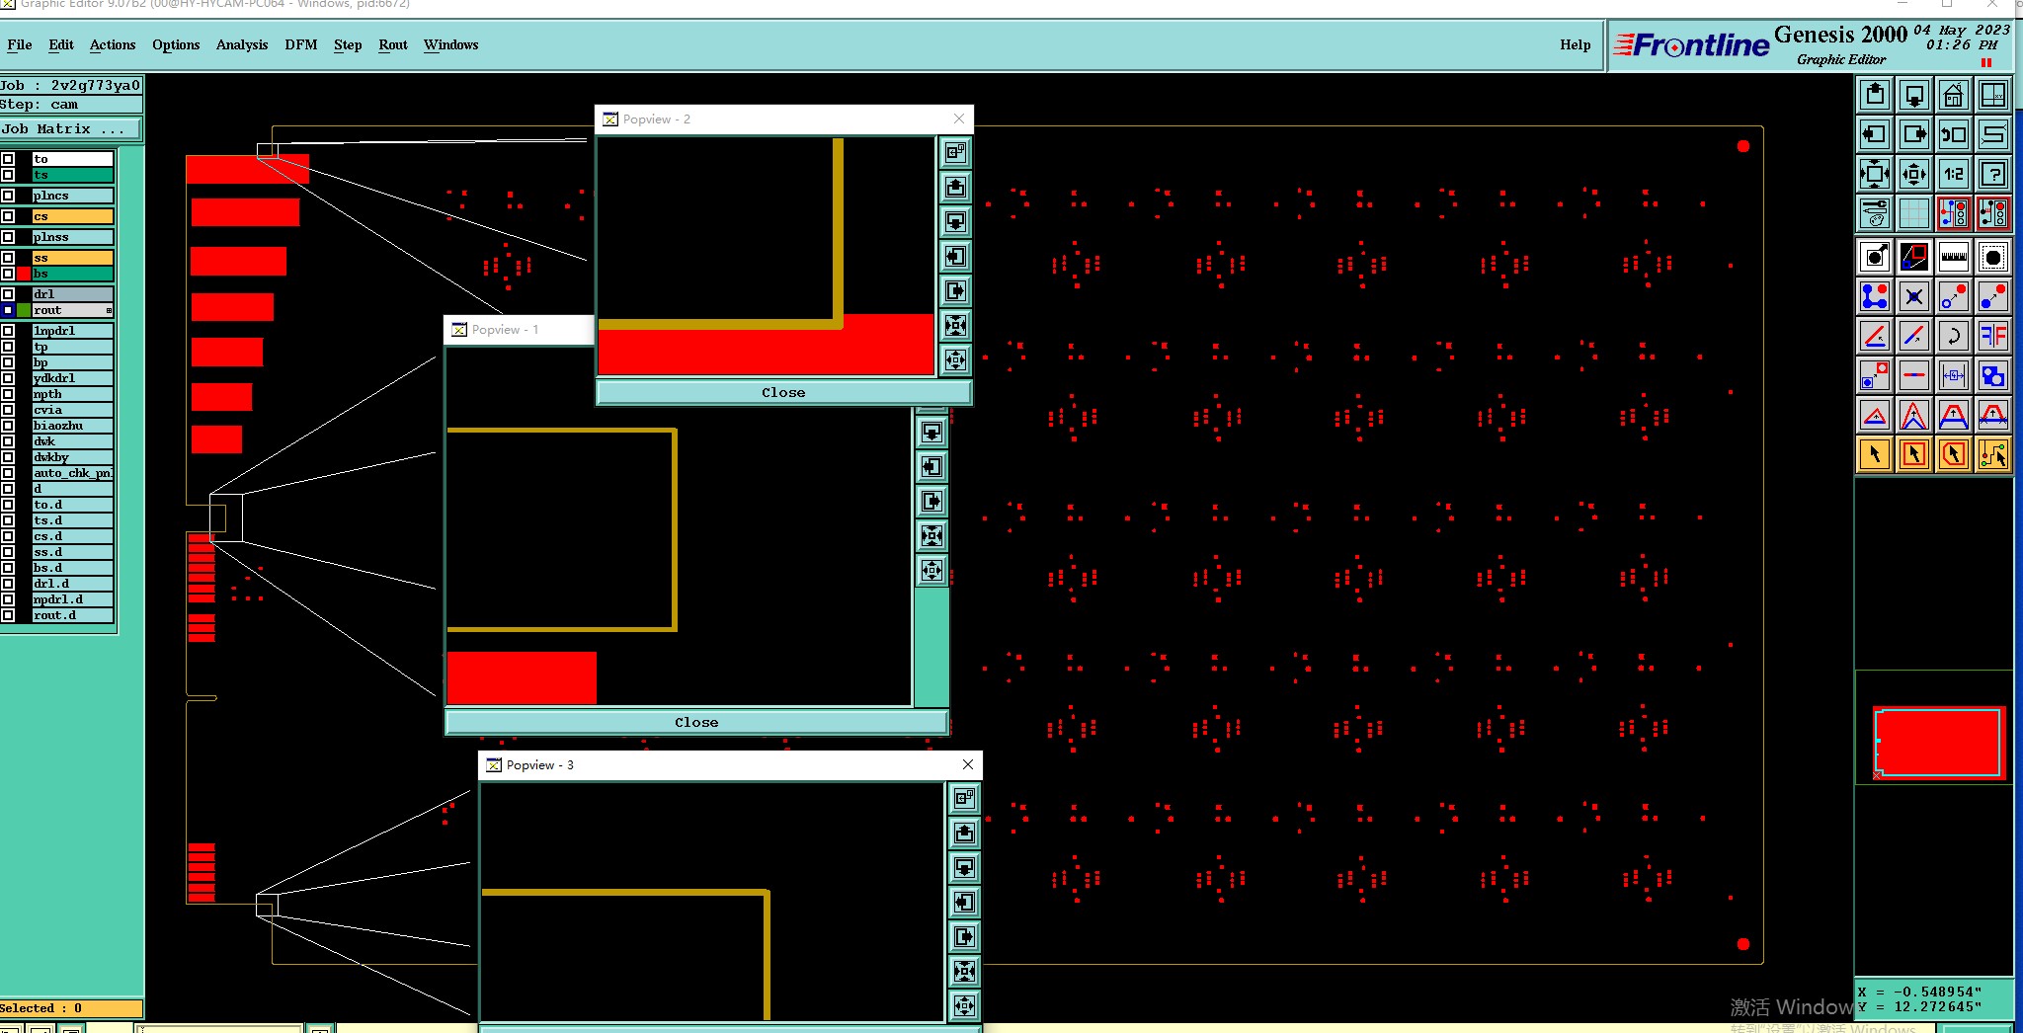The width and height of the screenshot is (2023, 1033).
Task: Click the rotate arrow edit icon
Action: coord(1953,336)
